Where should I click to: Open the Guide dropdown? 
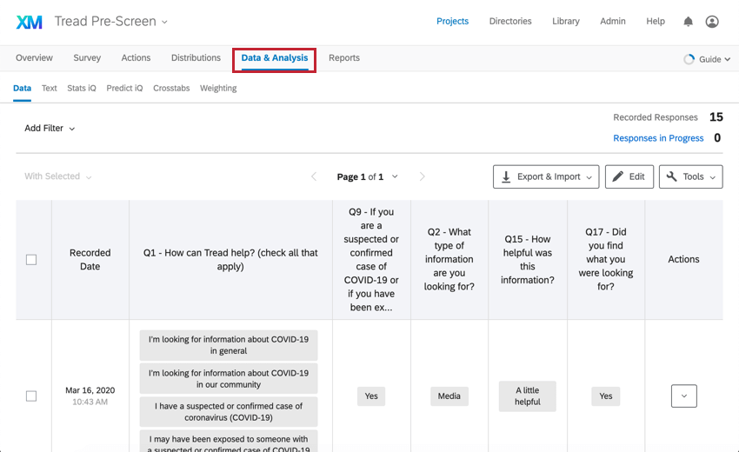(715, 59)
